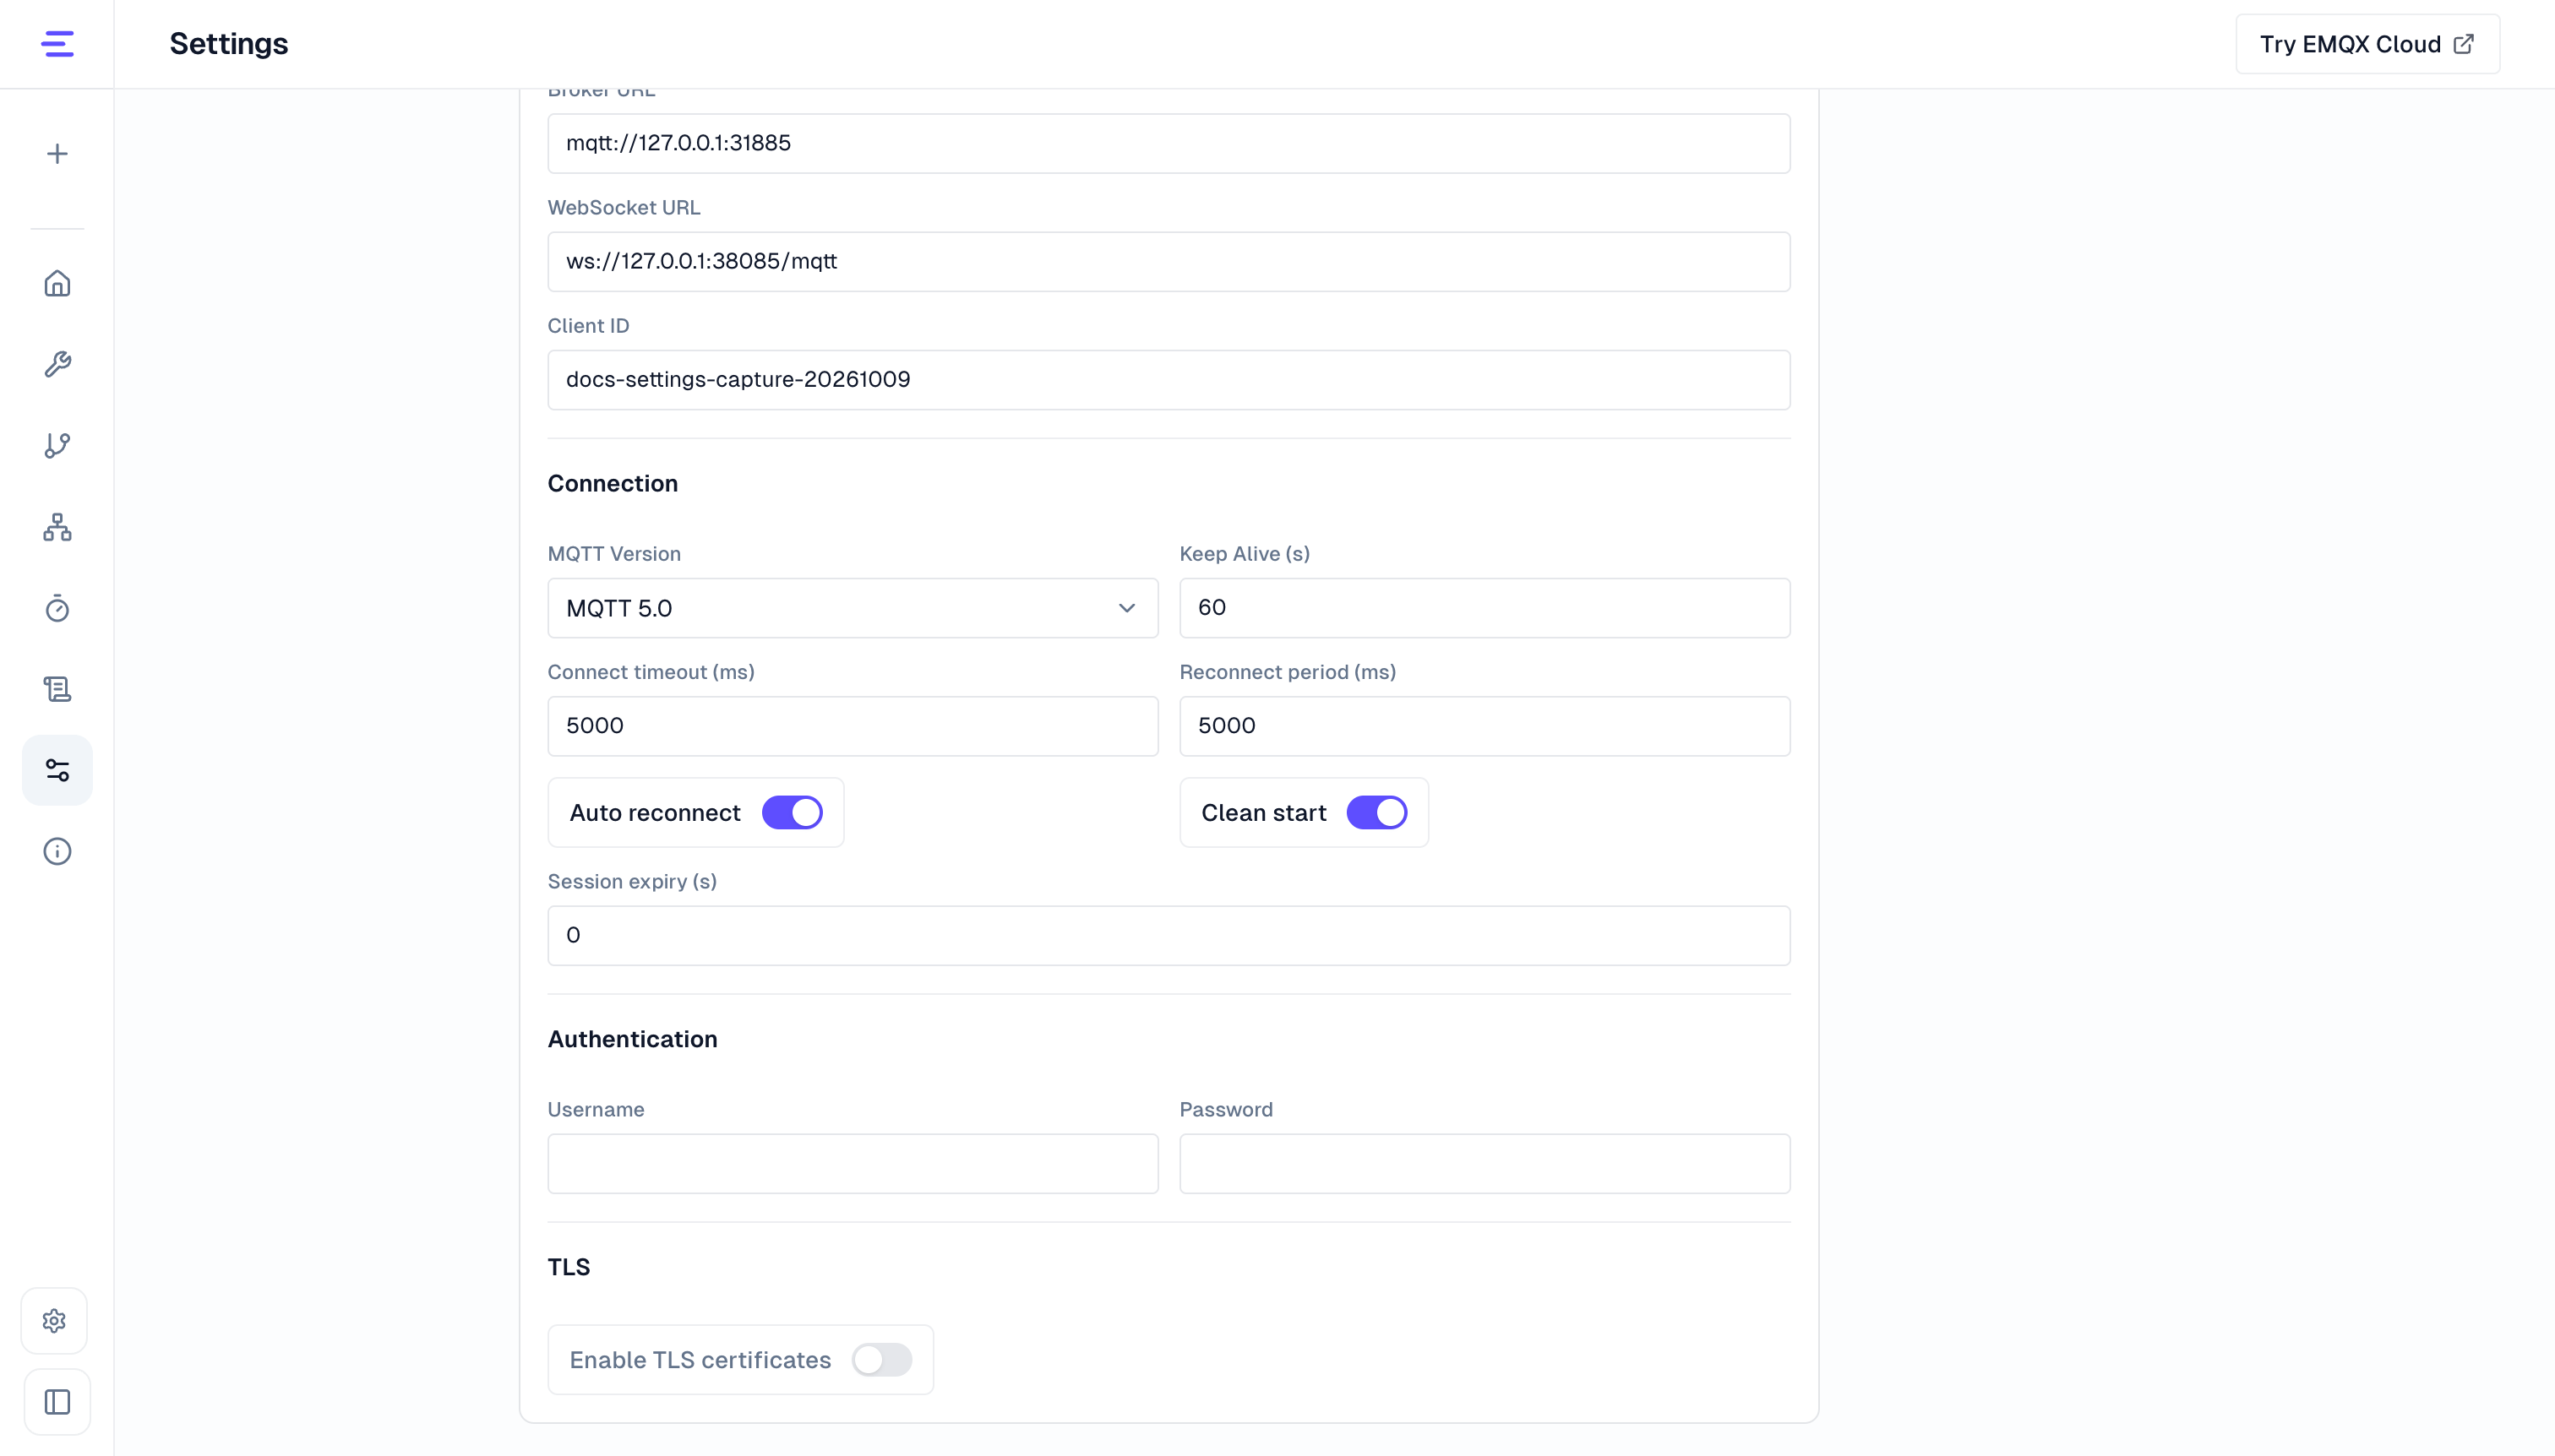This screenshot has width=2555, height=1456.
Task: Click the Reconnect period (ms) field
Action: [1485, 726]
